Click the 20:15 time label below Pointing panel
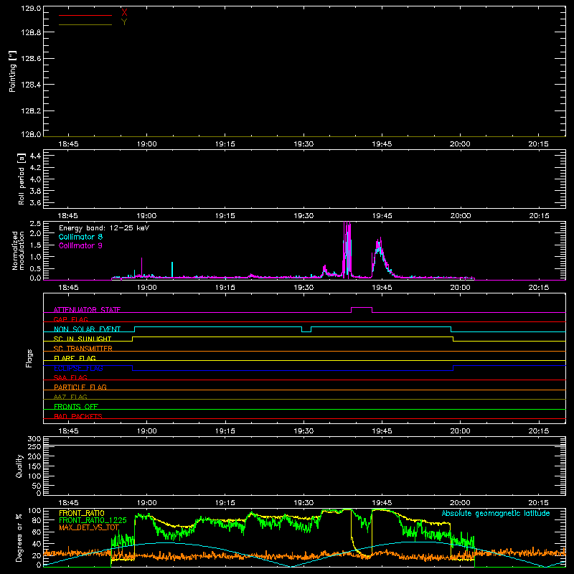The width and height of the screenshot is (574, 574). pyautogui.click(x=539, y=144)
